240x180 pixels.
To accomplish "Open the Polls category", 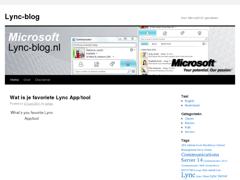I will [x=188, y=127].
